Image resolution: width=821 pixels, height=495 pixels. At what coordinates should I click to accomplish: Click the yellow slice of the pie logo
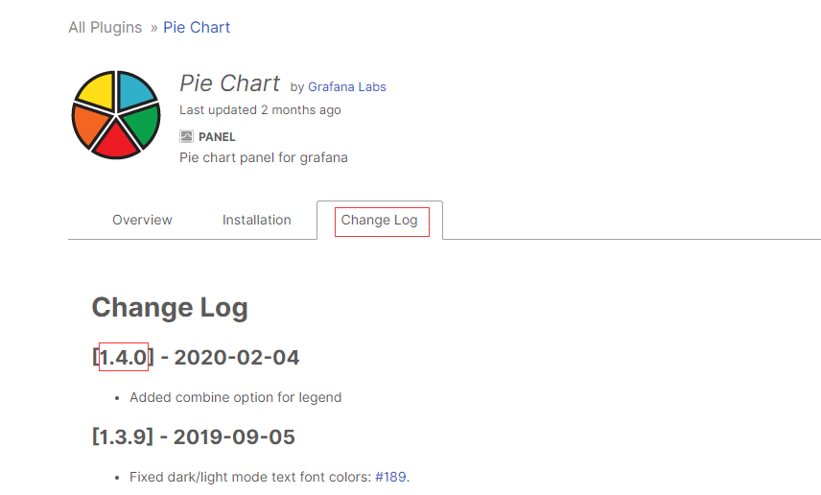[96, 91]
